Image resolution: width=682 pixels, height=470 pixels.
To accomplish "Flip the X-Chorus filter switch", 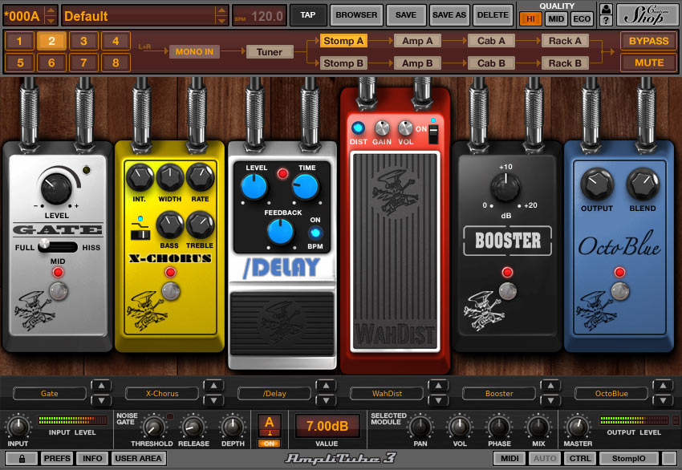I will (140, 235).
